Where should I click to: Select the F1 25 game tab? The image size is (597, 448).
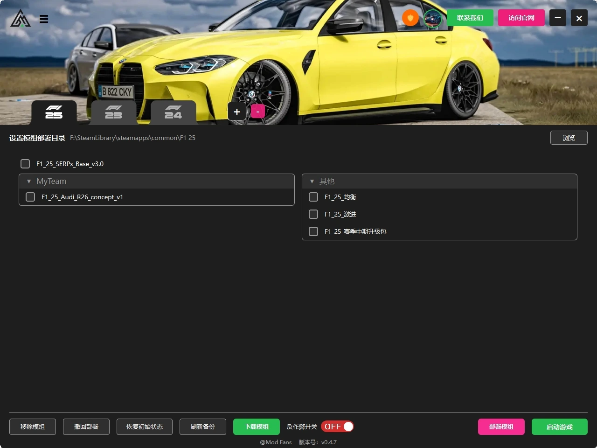pyautogui.click(x=54, y=112)
